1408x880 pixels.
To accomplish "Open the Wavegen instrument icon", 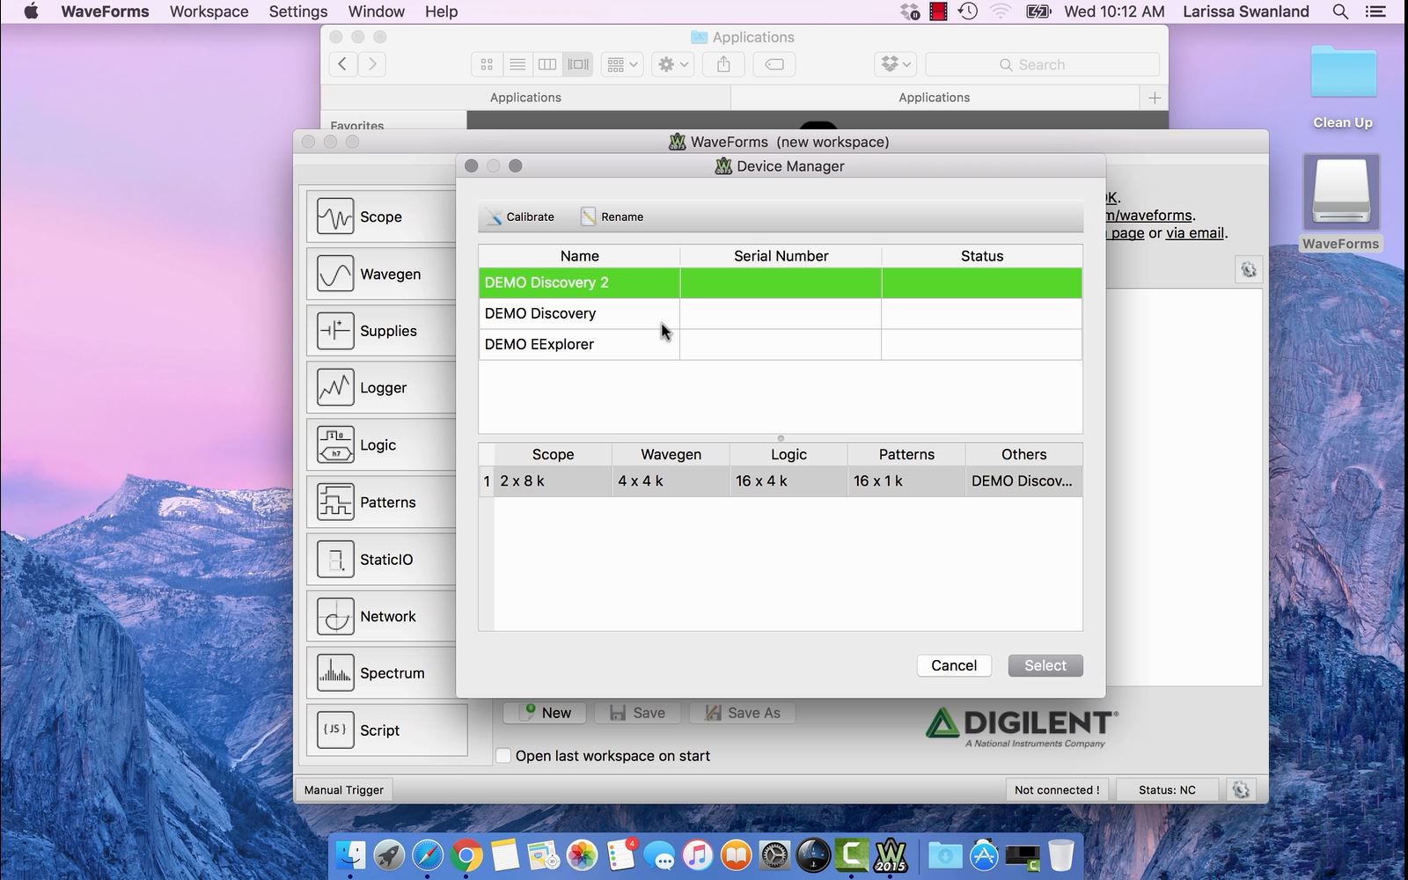I will [335, 274].
